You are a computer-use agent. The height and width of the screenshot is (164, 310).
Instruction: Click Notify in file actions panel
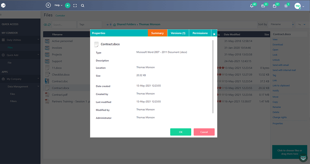[276, 91]
